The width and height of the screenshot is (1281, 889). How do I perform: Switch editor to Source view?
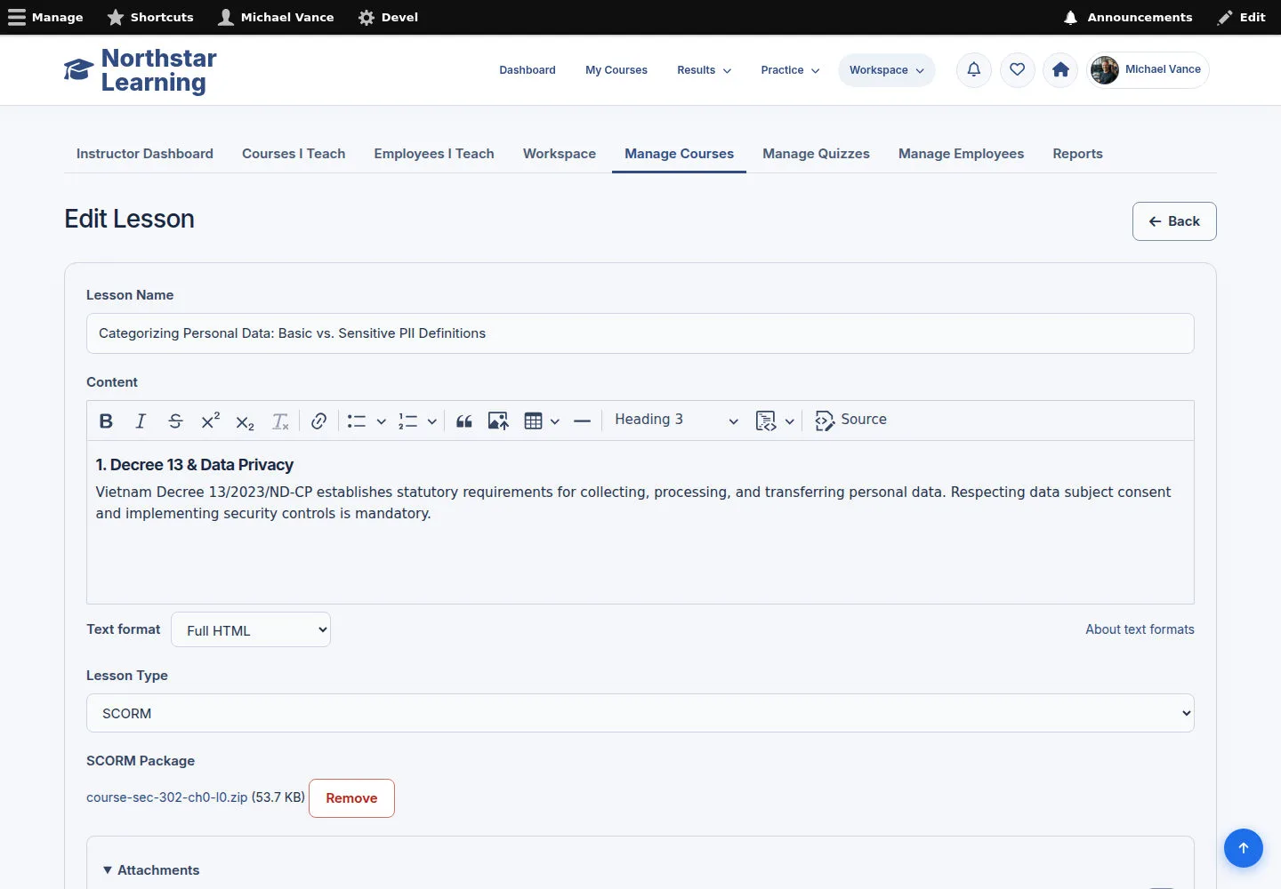850,420
